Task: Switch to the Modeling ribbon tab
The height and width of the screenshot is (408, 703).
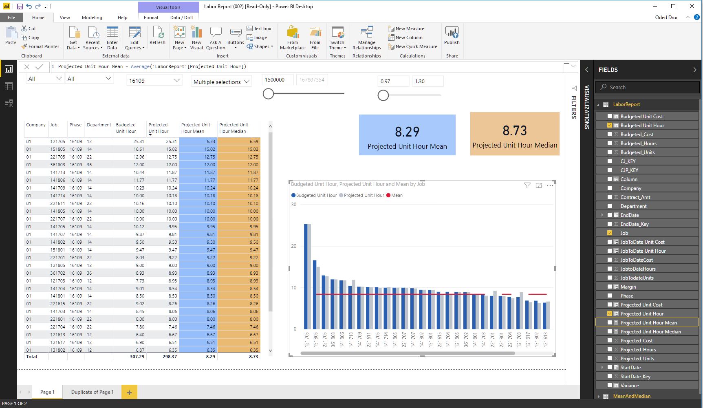Action: 92,18
